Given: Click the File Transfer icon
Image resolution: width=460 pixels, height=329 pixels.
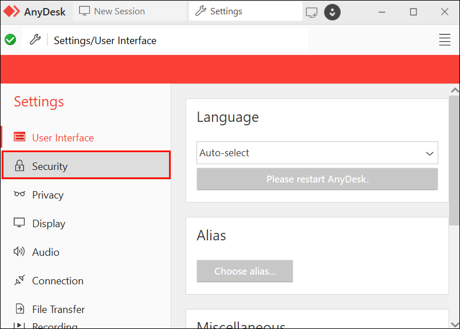Looking at the screenshot, I should 19,309.
